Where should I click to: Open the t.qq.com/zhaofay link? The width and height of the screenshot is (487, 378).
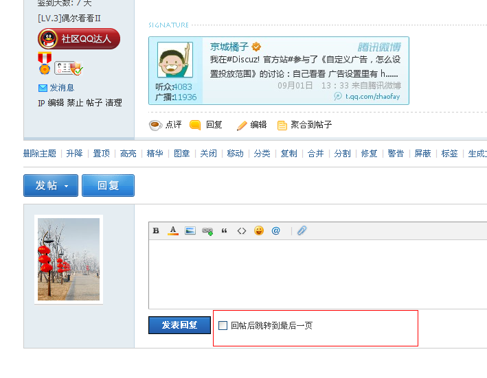373,97
